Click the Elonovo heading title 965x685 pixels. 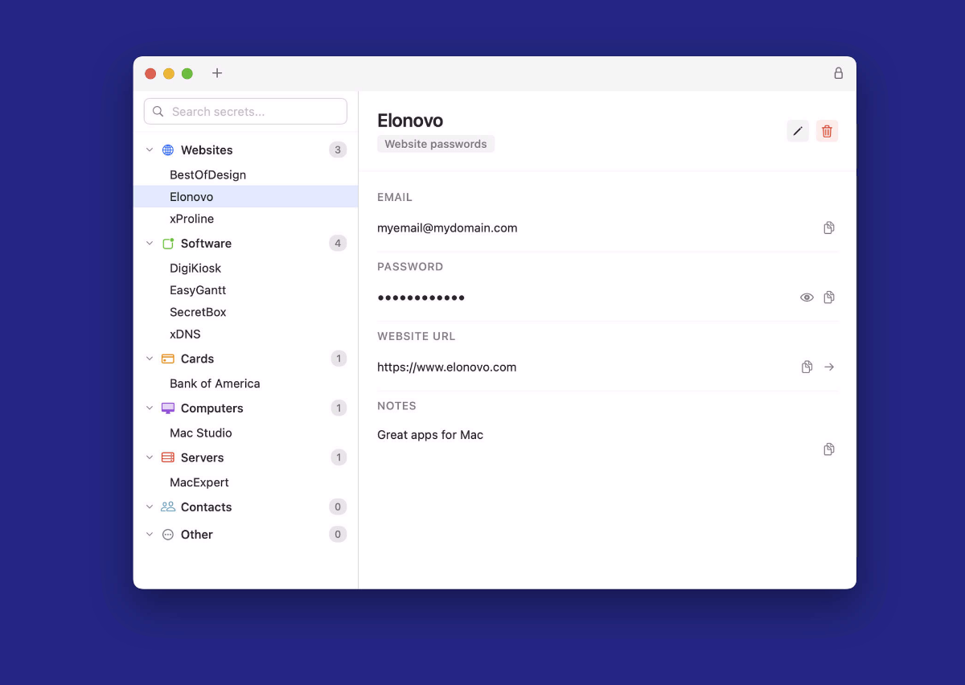pos(410,121)
